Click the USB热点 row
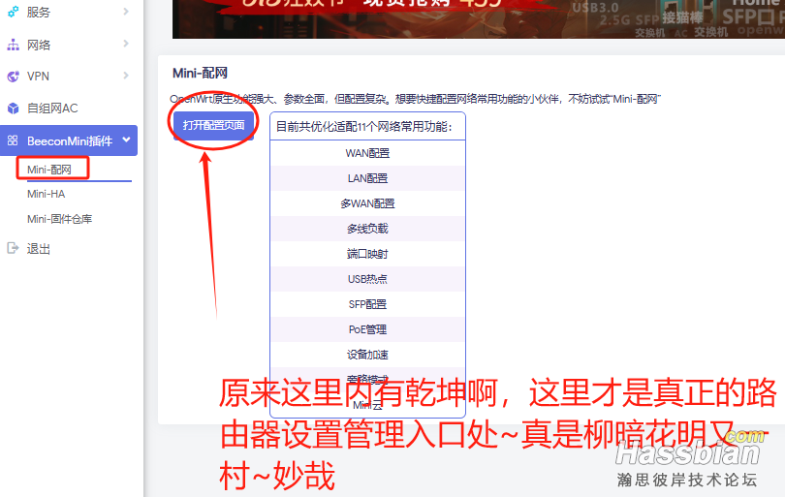 pyautogui.click(x=367, y=279)
